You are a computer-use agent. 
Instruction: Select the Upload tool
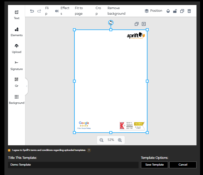click(x=17, y=48)
